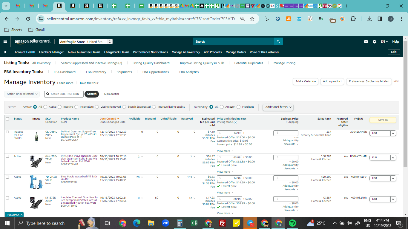Expand View more for the DaVinci syrup row
This screenshot has height=229, width=408.
(225, 151)
